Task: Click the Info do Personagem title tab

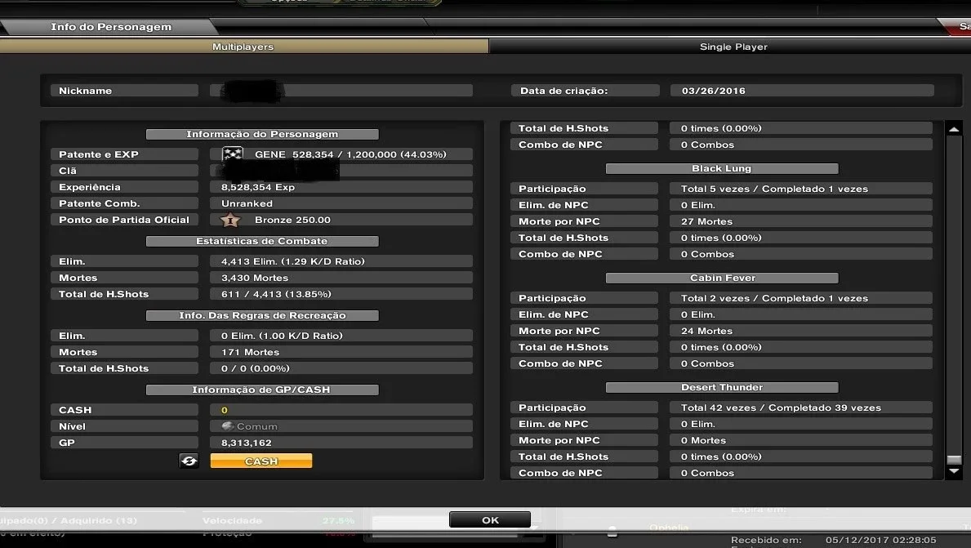Action: pos(110,27)
